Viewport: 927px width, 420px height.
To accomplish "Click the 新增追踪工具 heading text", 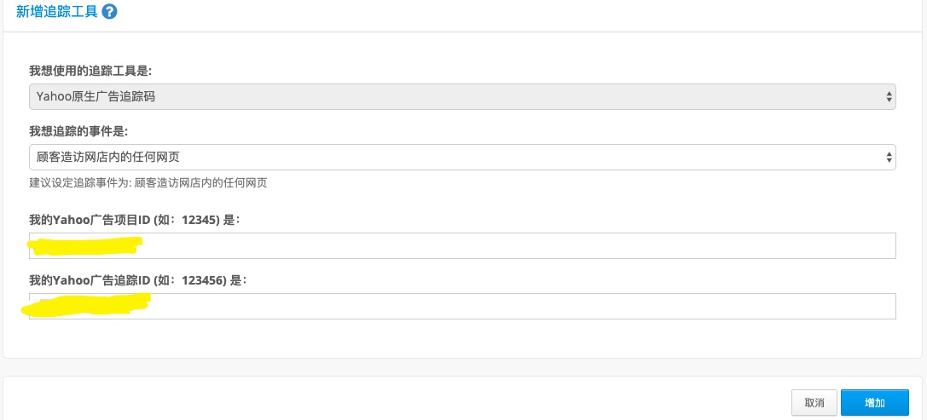I will pyautogui.click(x=57, y=12).
